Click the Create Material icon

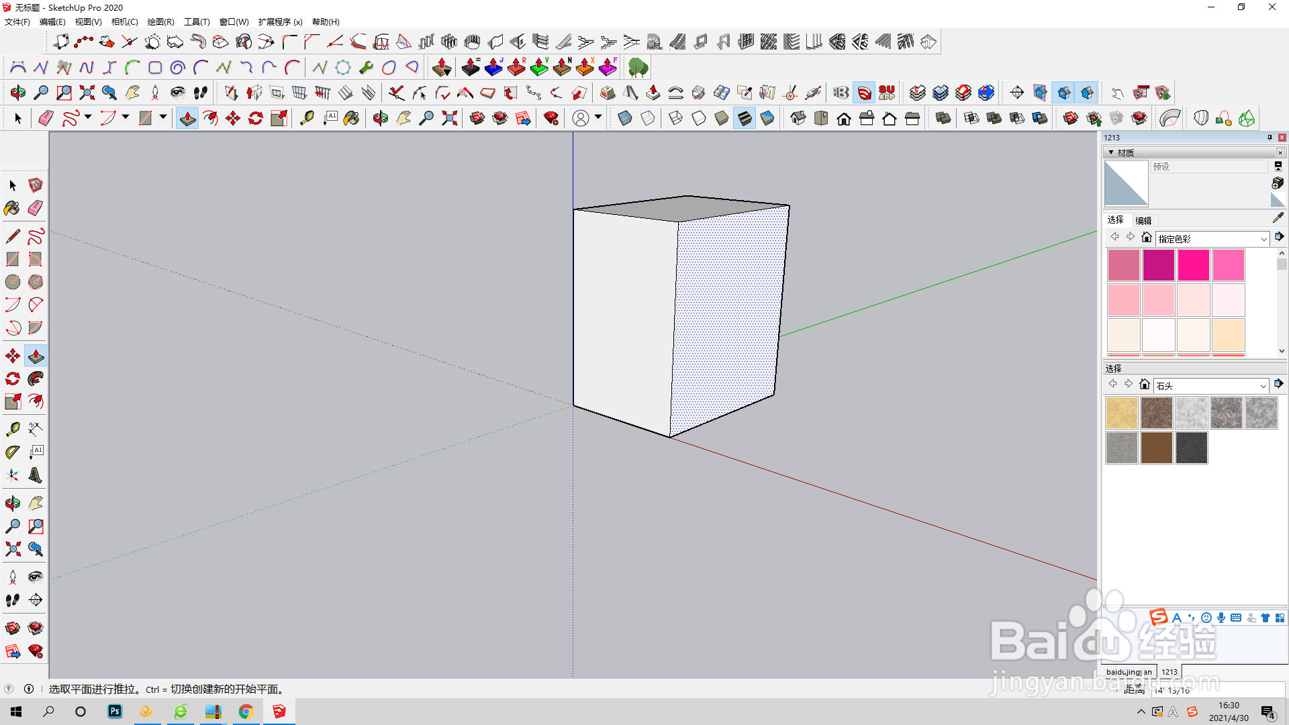click(1278, 183)
